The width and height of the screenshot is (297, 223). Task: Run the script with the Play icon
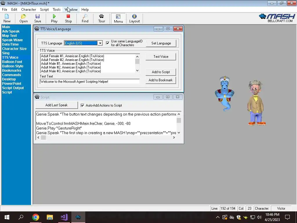(x=54, y=18)
